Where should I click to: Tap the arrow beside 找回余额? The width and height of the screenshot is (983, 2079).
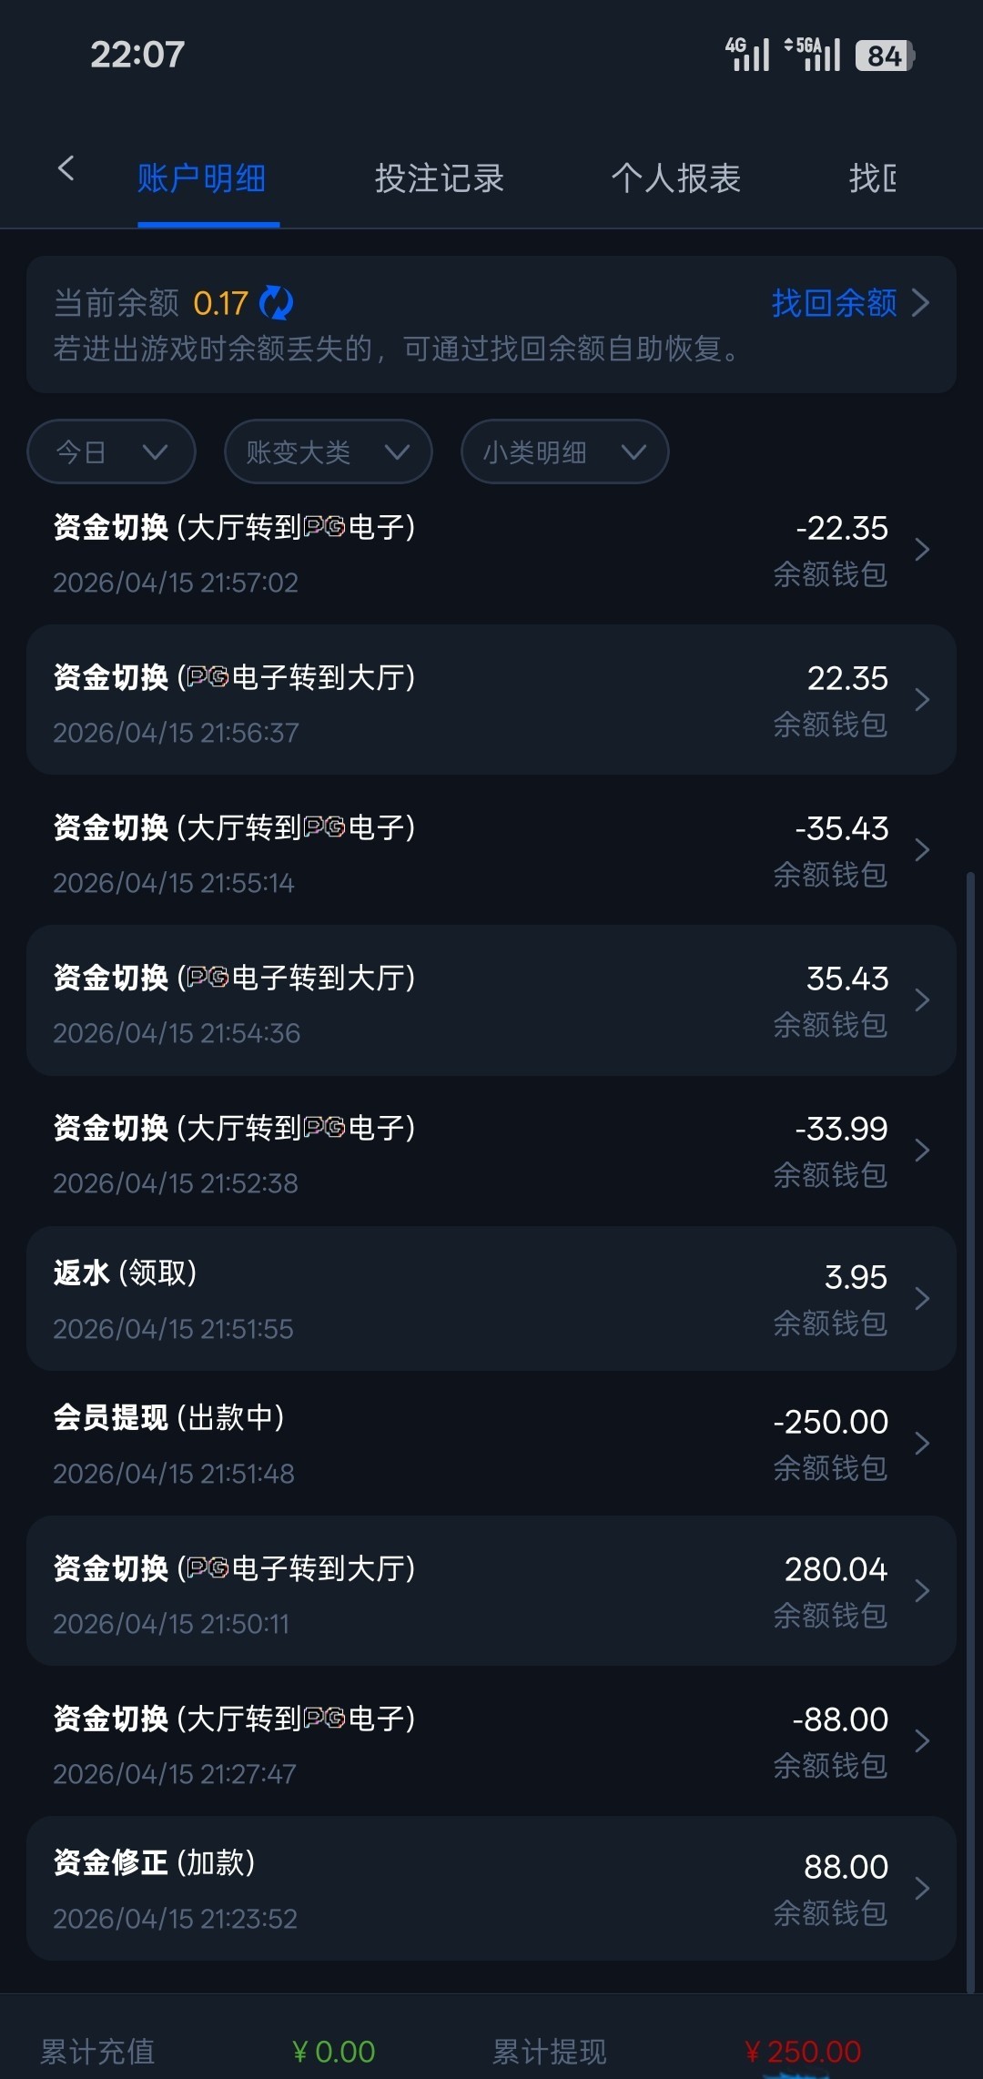tap(921, 303)
